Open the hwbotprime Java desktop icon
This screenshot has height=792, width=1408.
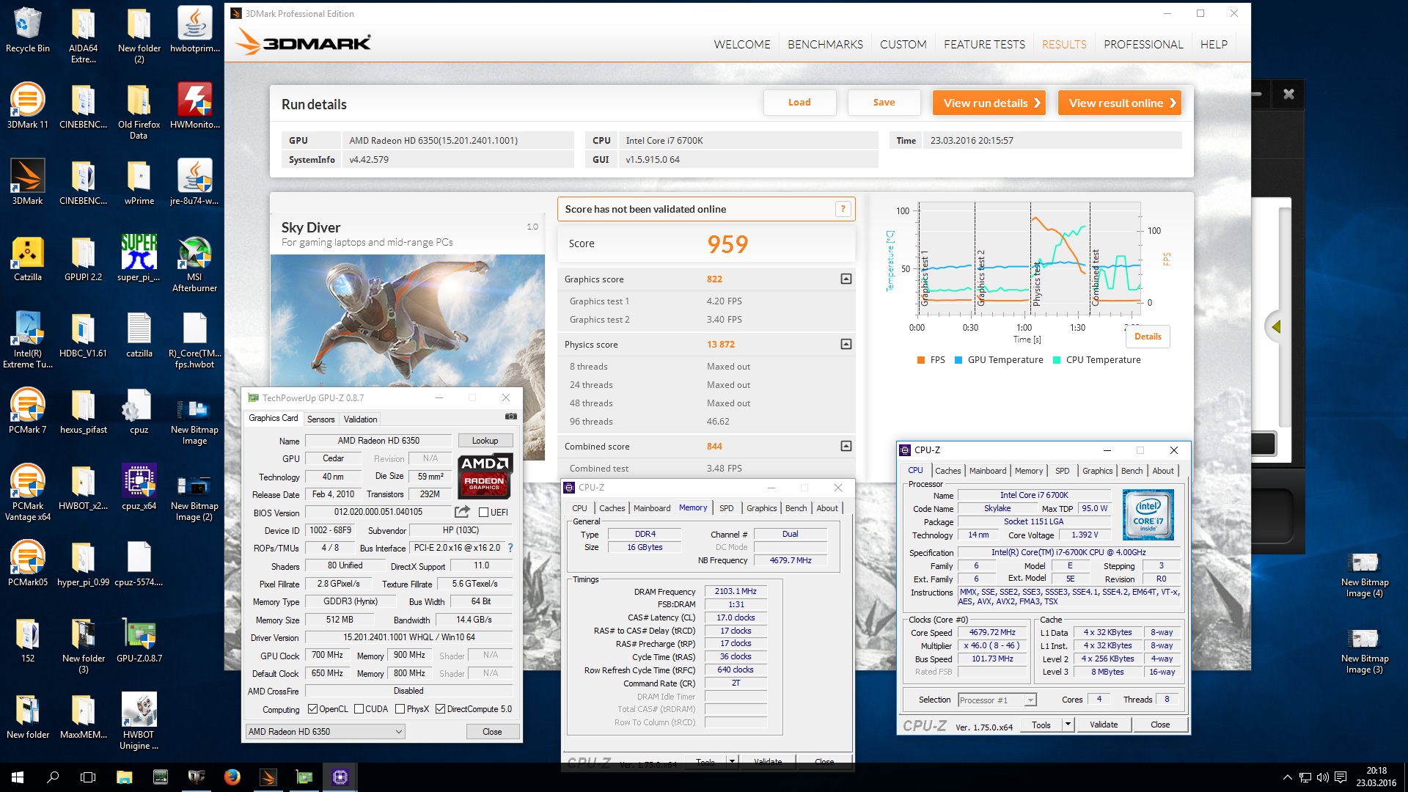(x=194, y=29)
